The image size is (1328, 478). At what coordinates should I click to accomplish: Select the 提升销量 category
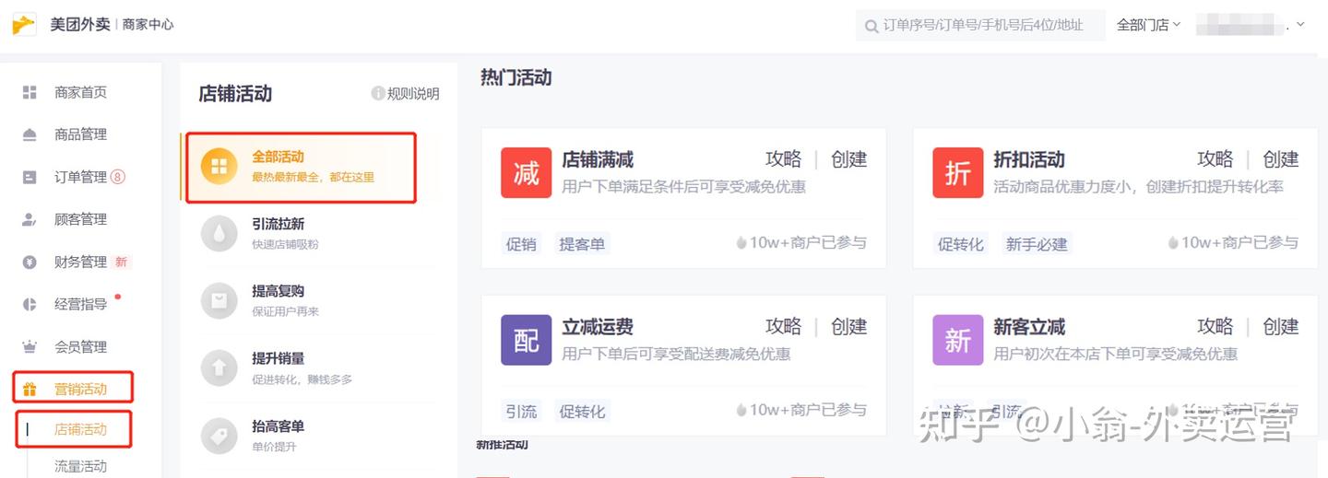tap(308, 368)
